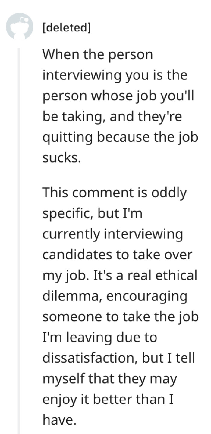Click the word 'dissatisfaction,' in the comment
The image size is (211, 434).
tap(89, 358)
